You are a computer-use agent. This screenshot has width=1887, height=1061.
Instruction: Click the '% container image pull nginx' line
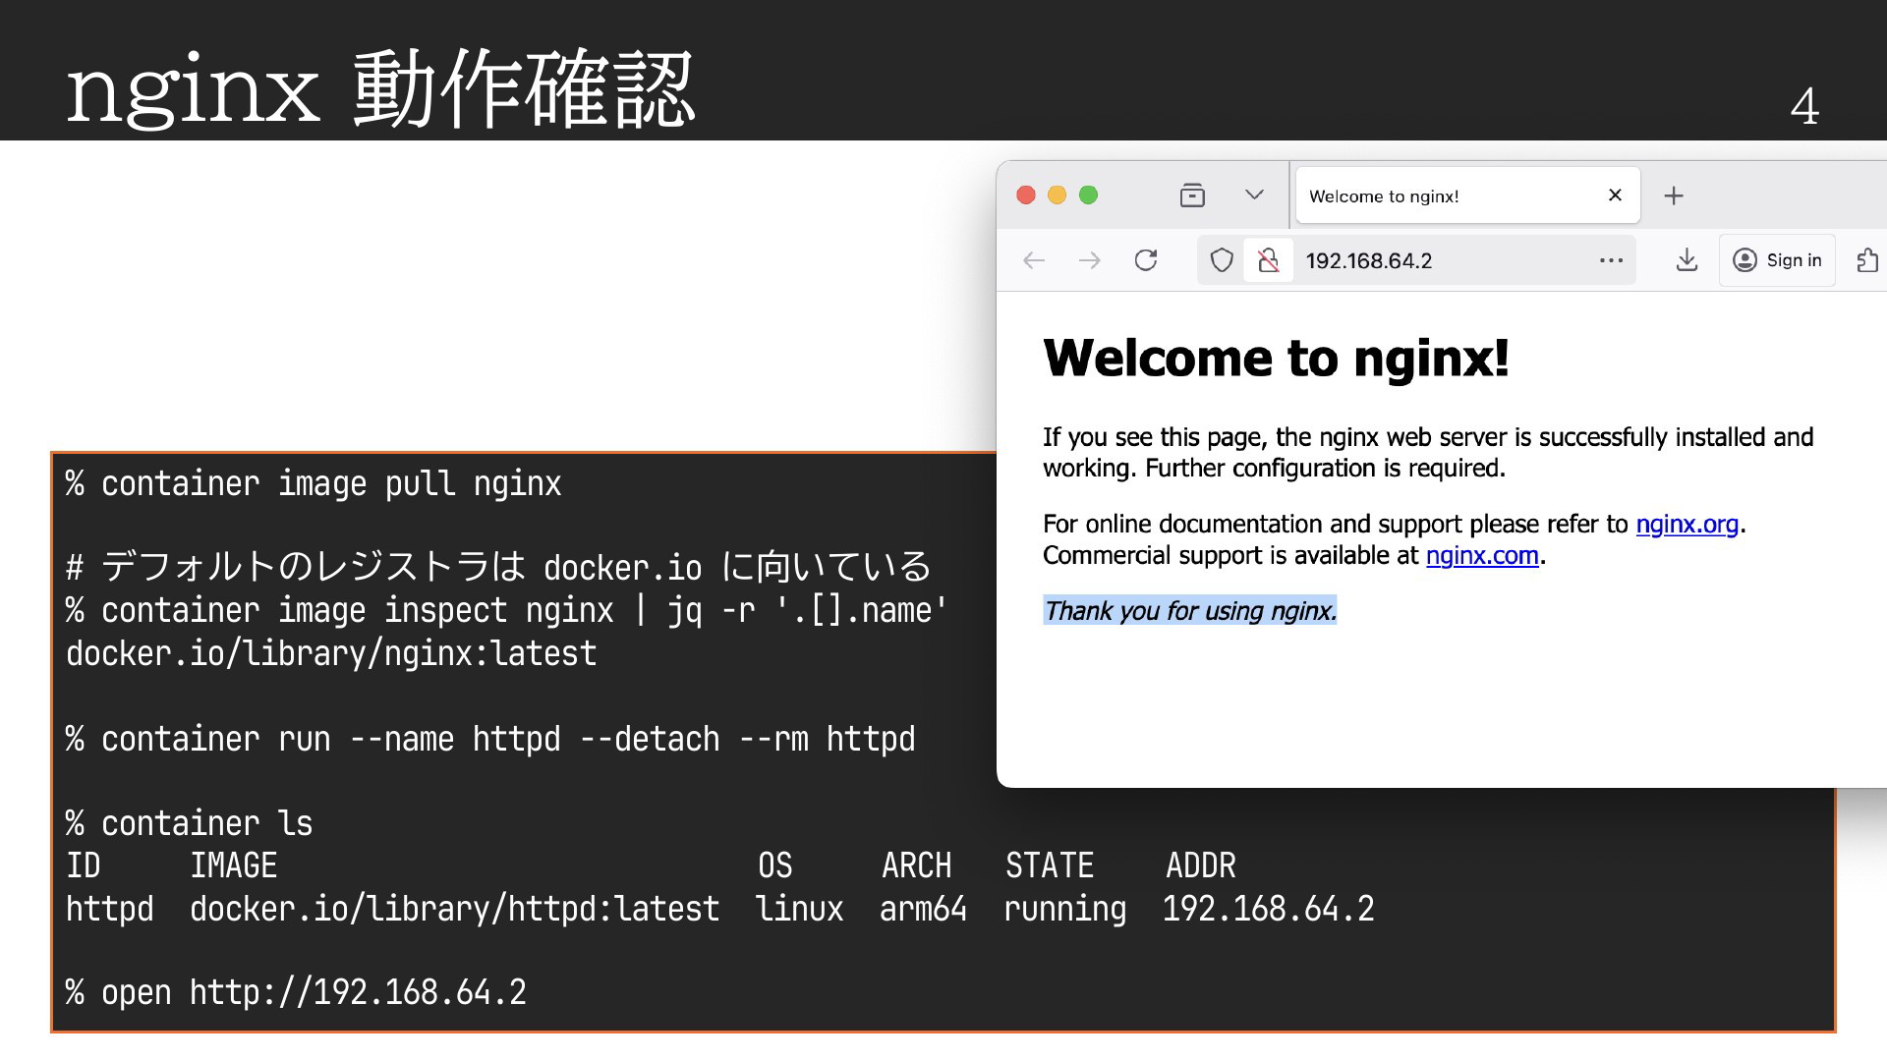pyautogui.click(x=314, y=484)
